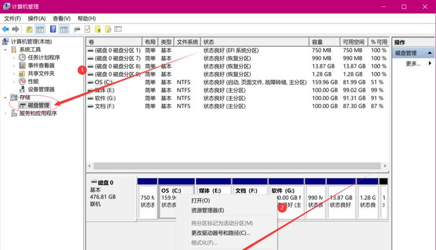Click the 磁盘 0 disk label box
This screenshot has width=436, height=250.
click(112, 199)
